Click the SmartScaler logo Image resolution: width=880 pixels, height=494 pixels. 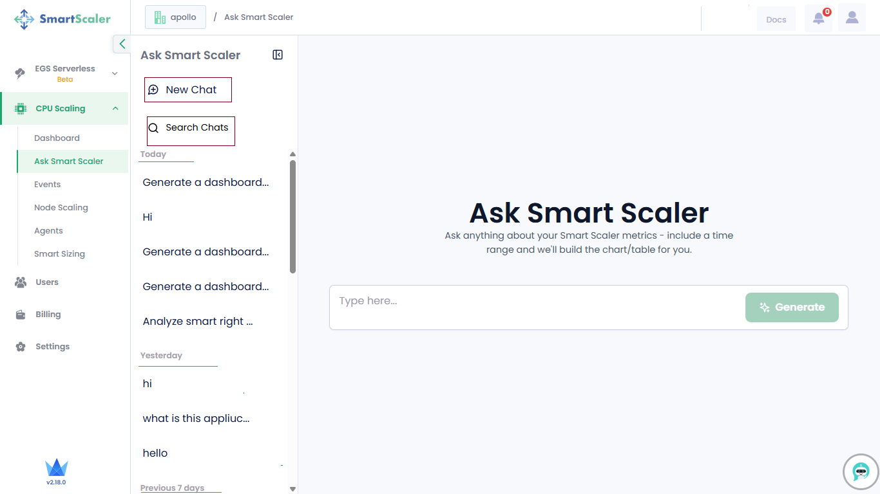[62, 19]
